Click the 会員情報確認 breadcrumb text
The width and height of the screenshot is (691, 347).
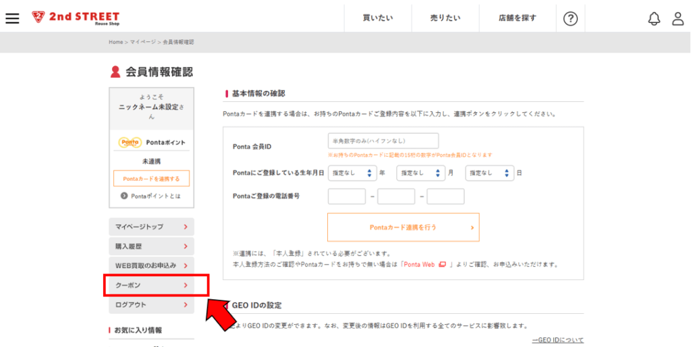tap(178, 43)
